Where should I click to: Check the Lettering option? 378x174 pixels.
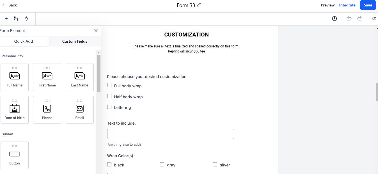click(x=109, y=107)
